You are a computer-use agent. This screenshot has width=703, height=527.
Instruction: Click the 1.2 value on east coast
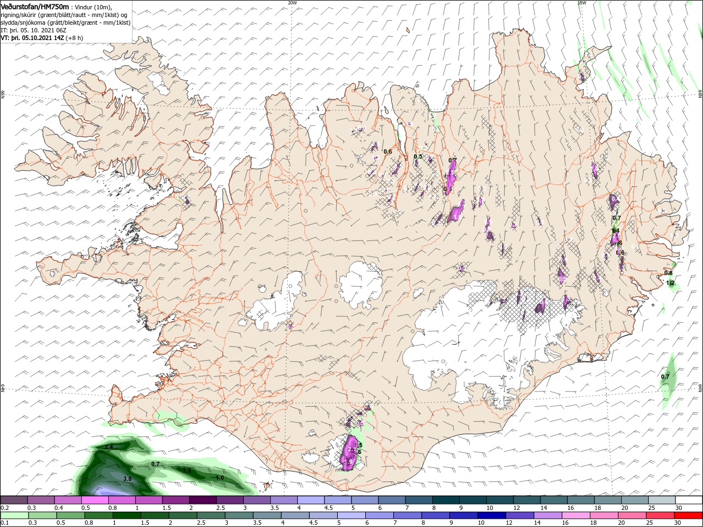click(670, 283)
